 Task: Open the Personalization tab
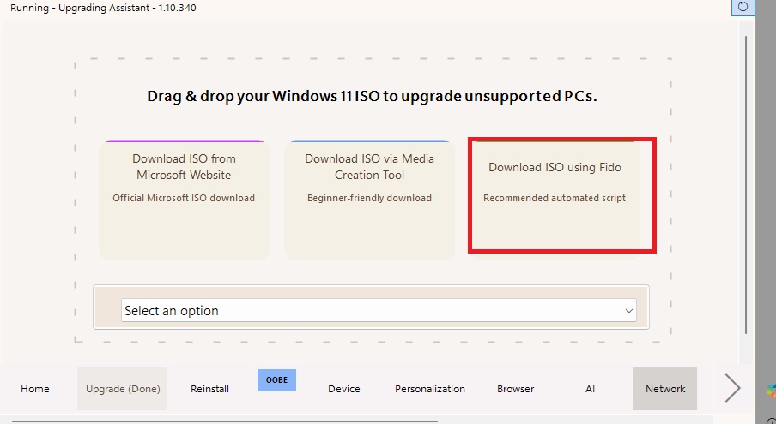tap(430, 389)
